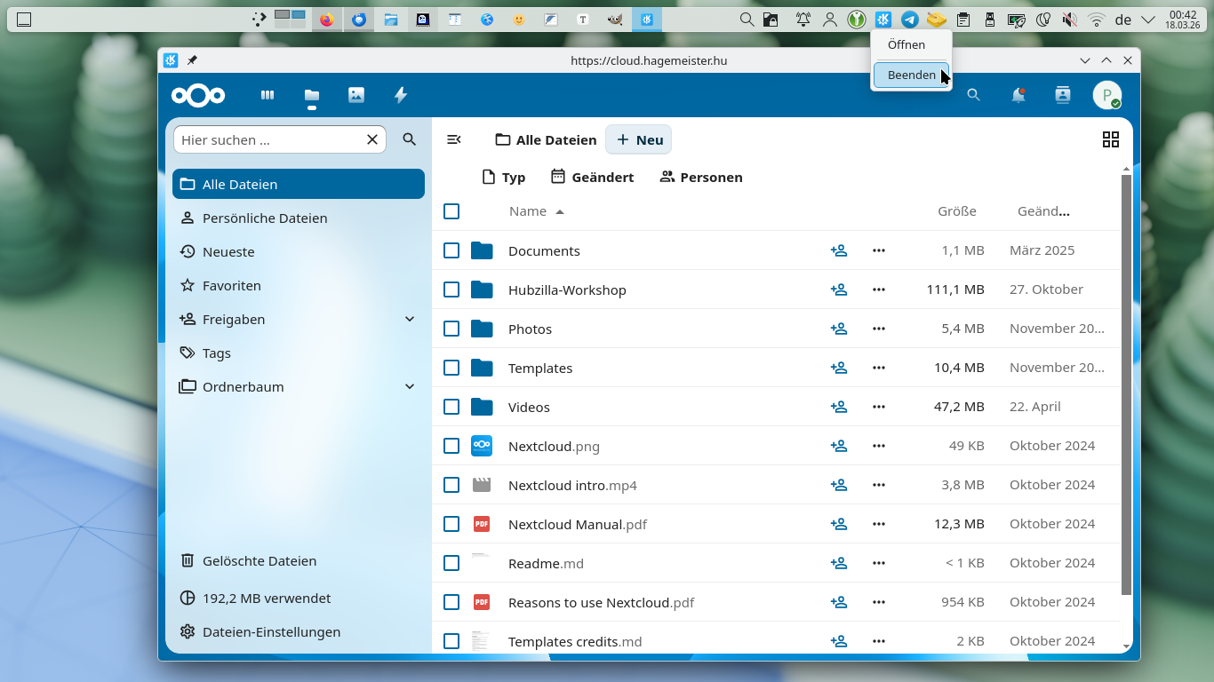Click the notifications bell icon
Viewport: 1214px width, 682px height.
[1018, 95]
